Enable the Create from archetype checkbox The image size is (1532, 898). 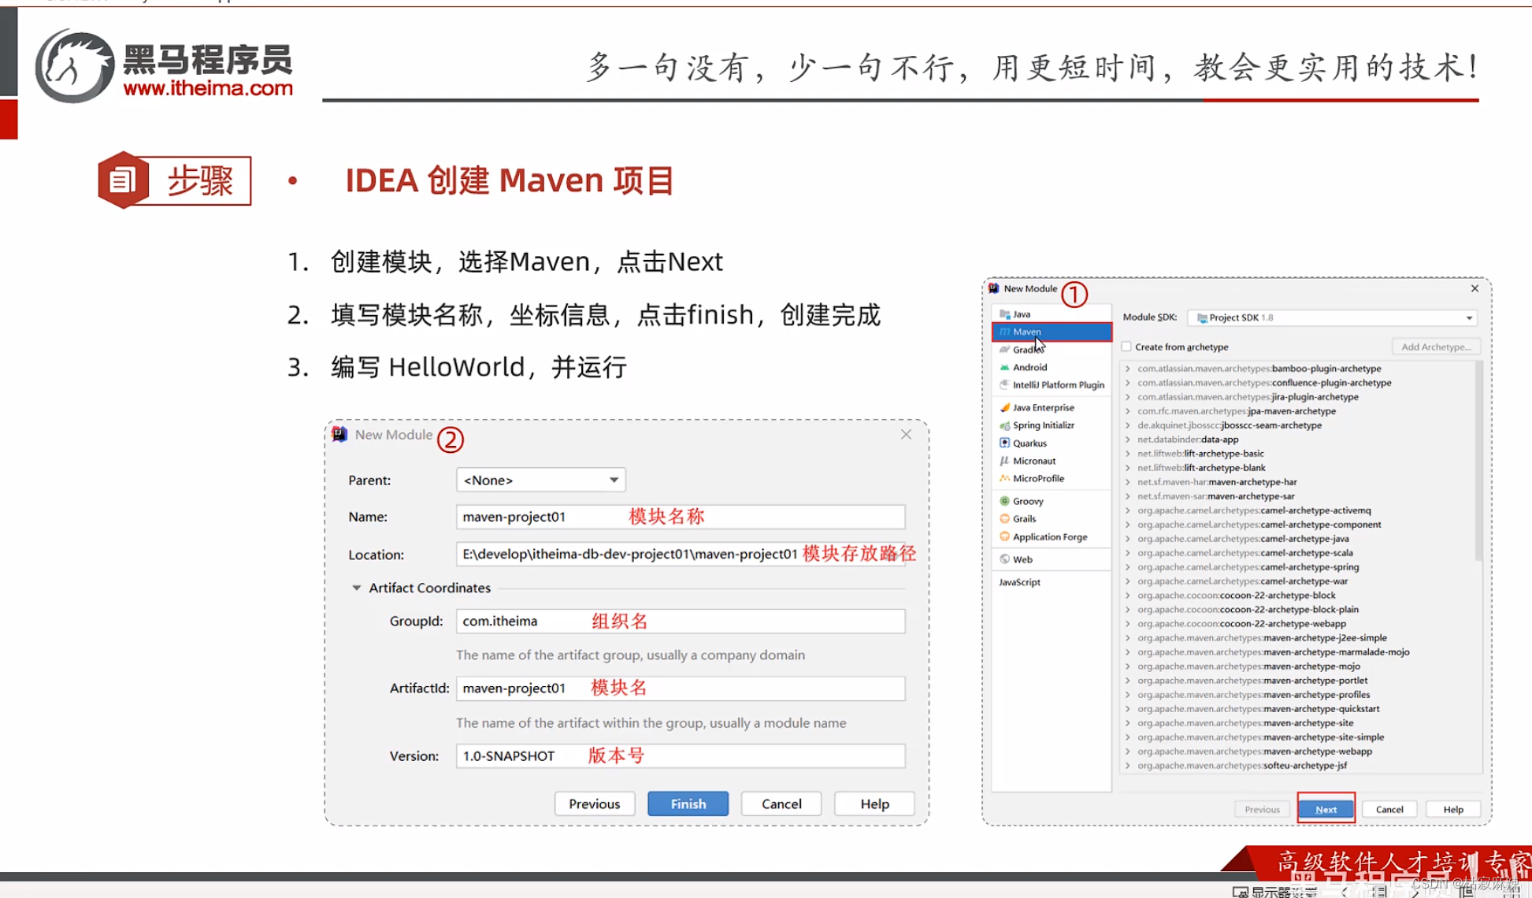[x=1126, y=346]
